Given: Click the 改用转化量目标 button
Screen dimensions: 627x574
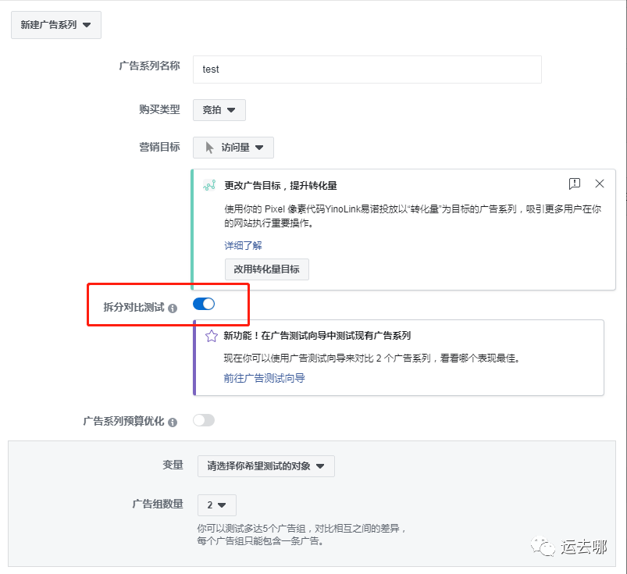Looking at the screenshot, I should tap(267, 269).
